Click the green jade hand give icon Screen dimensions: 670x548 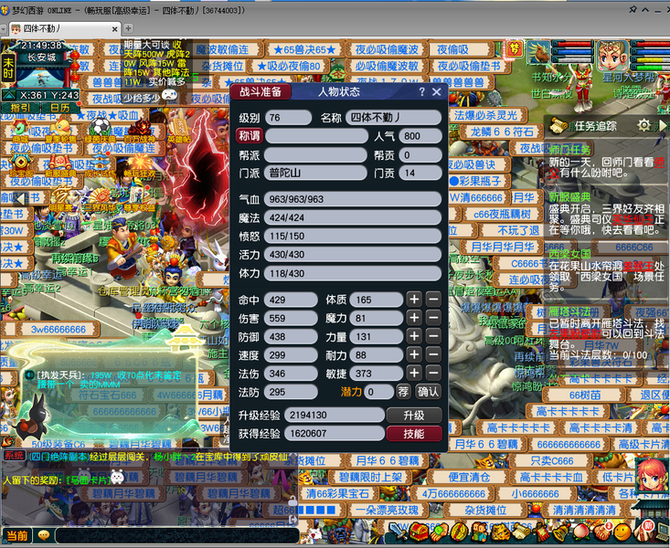pyautogui.click(x=440, y=532)
